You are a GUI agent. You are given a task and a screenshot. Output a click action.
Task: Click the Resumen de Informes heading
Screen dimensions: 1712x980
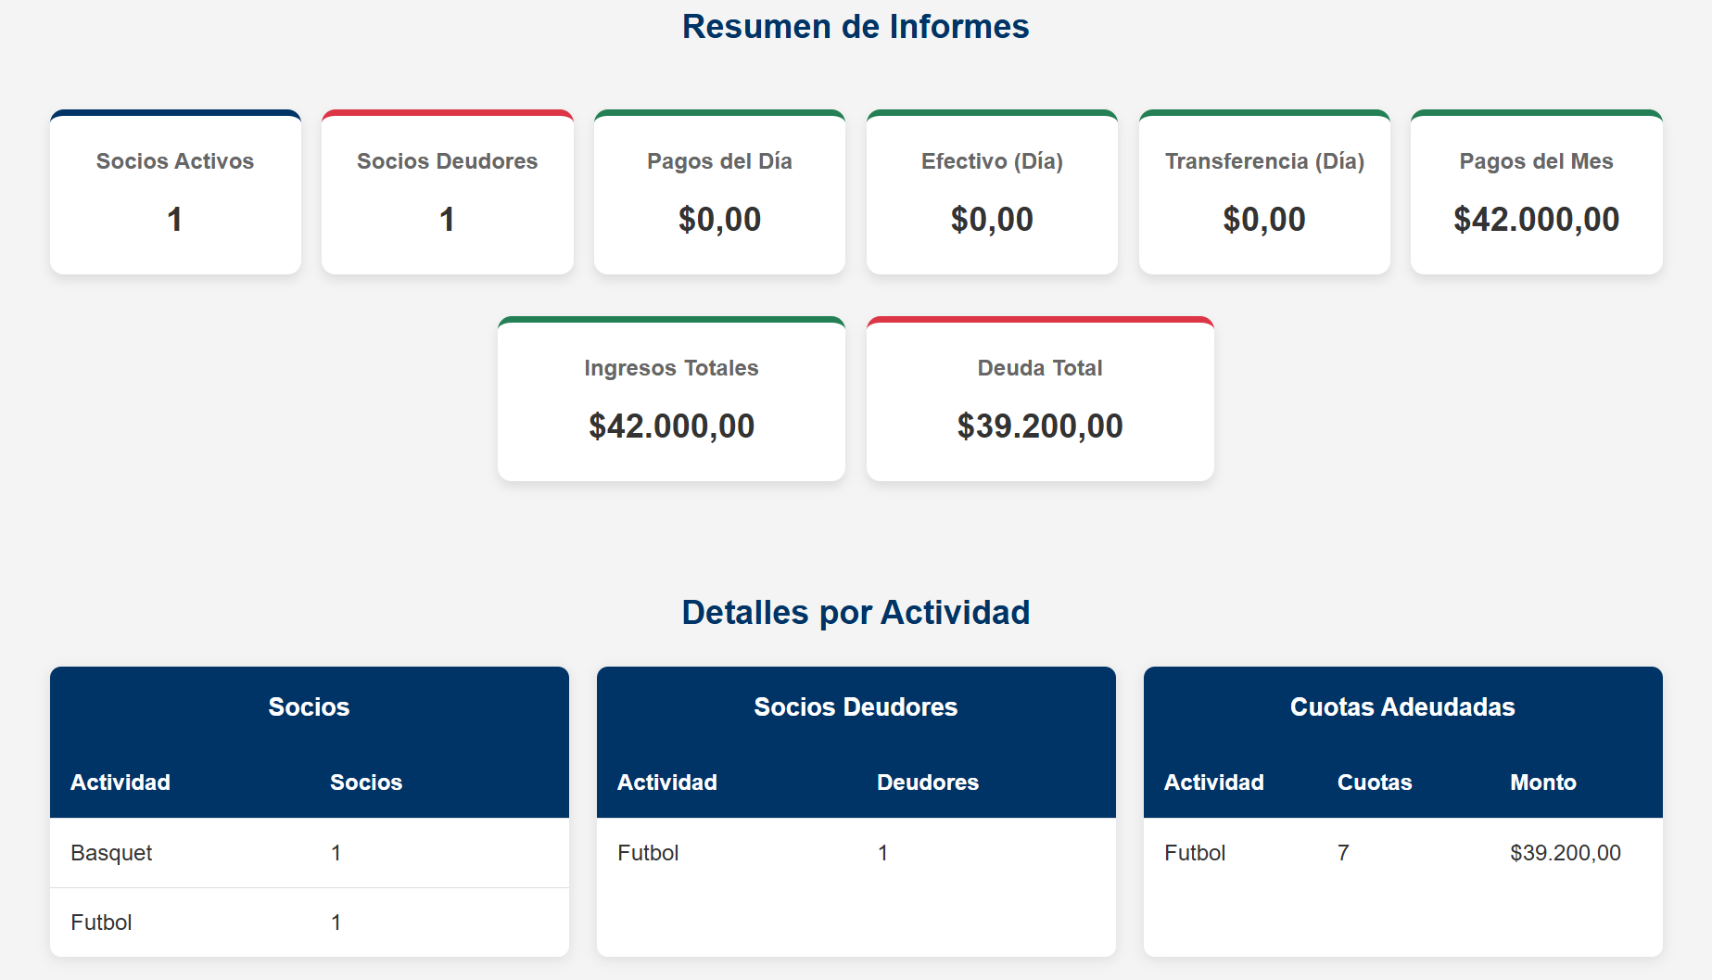856,27
